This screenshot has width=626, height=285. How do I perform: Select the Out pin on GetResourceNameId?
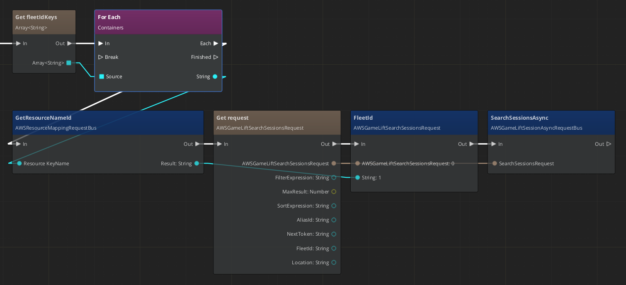198,144
